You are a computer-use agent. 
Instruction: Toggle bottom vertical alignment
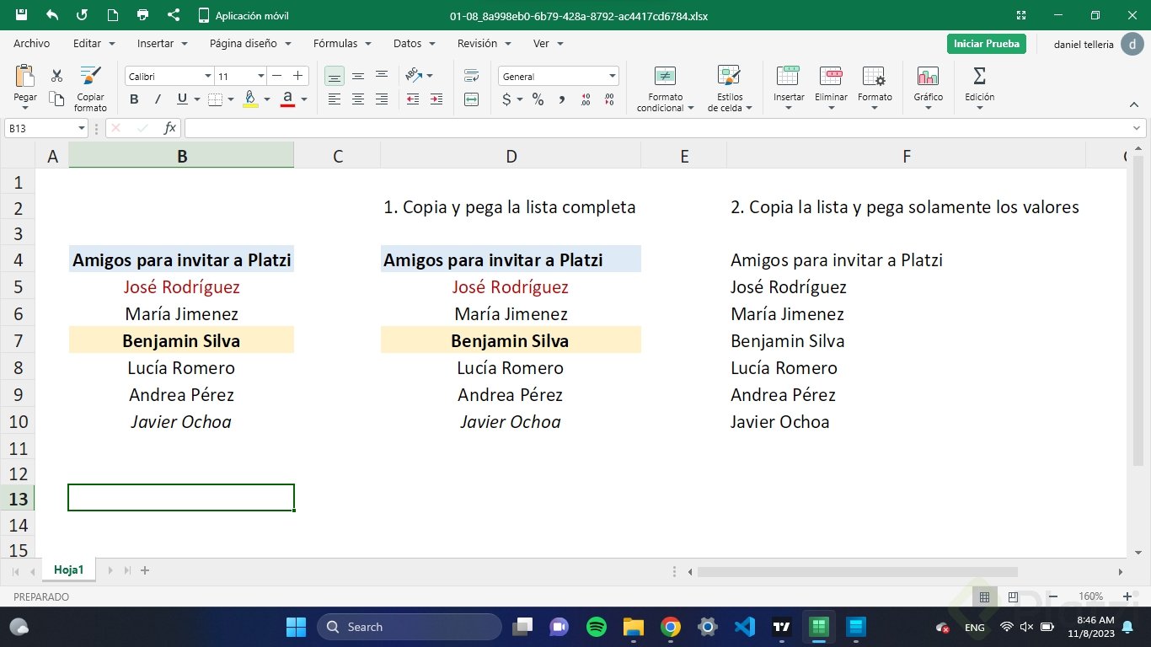pyautogui.click(x=335, y=77)
